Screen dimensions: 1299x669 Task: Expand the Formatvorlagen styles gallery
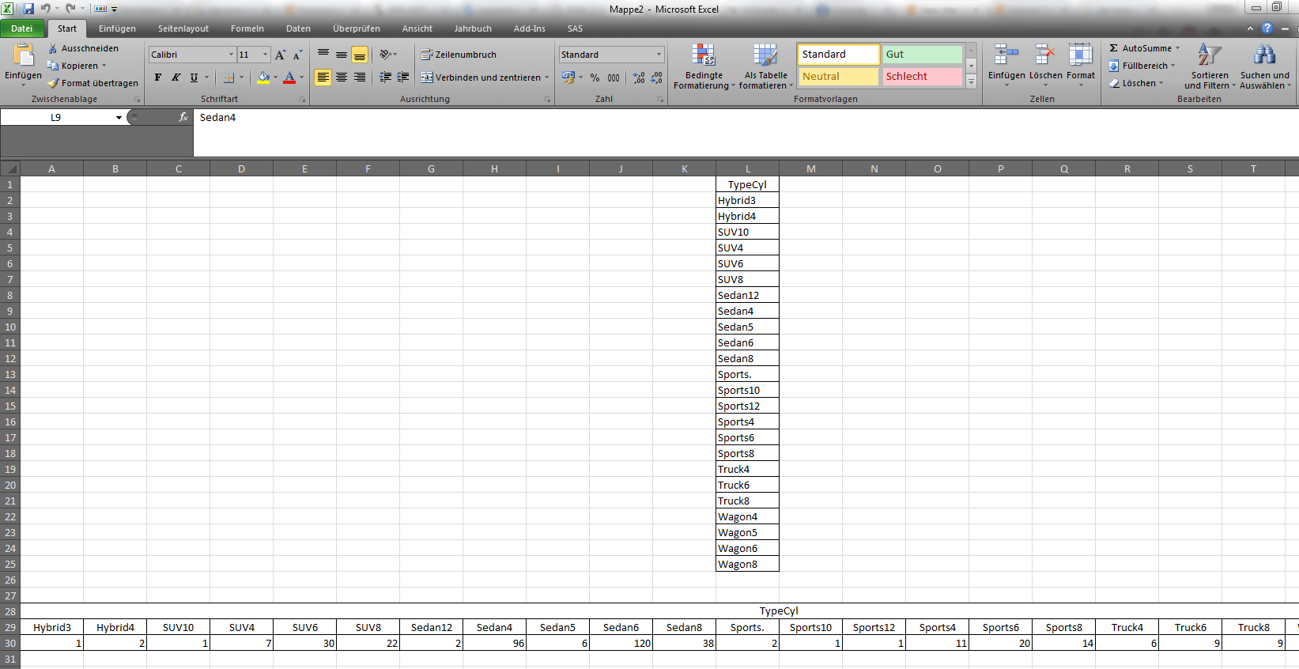tap(972, 81)
